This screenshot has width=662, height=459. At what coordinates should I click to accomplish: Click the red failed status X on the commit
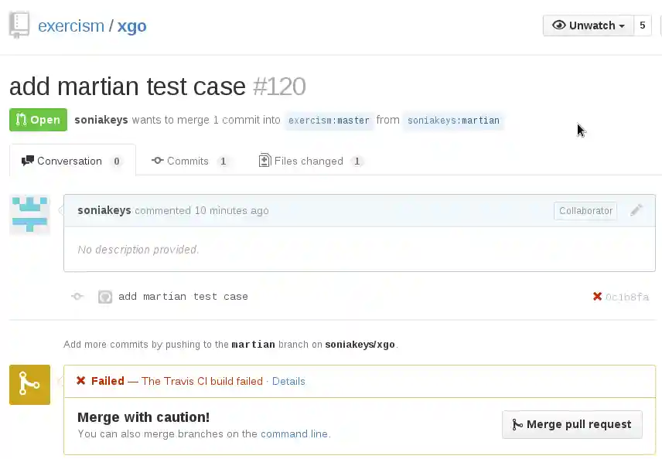click(597, 297)
